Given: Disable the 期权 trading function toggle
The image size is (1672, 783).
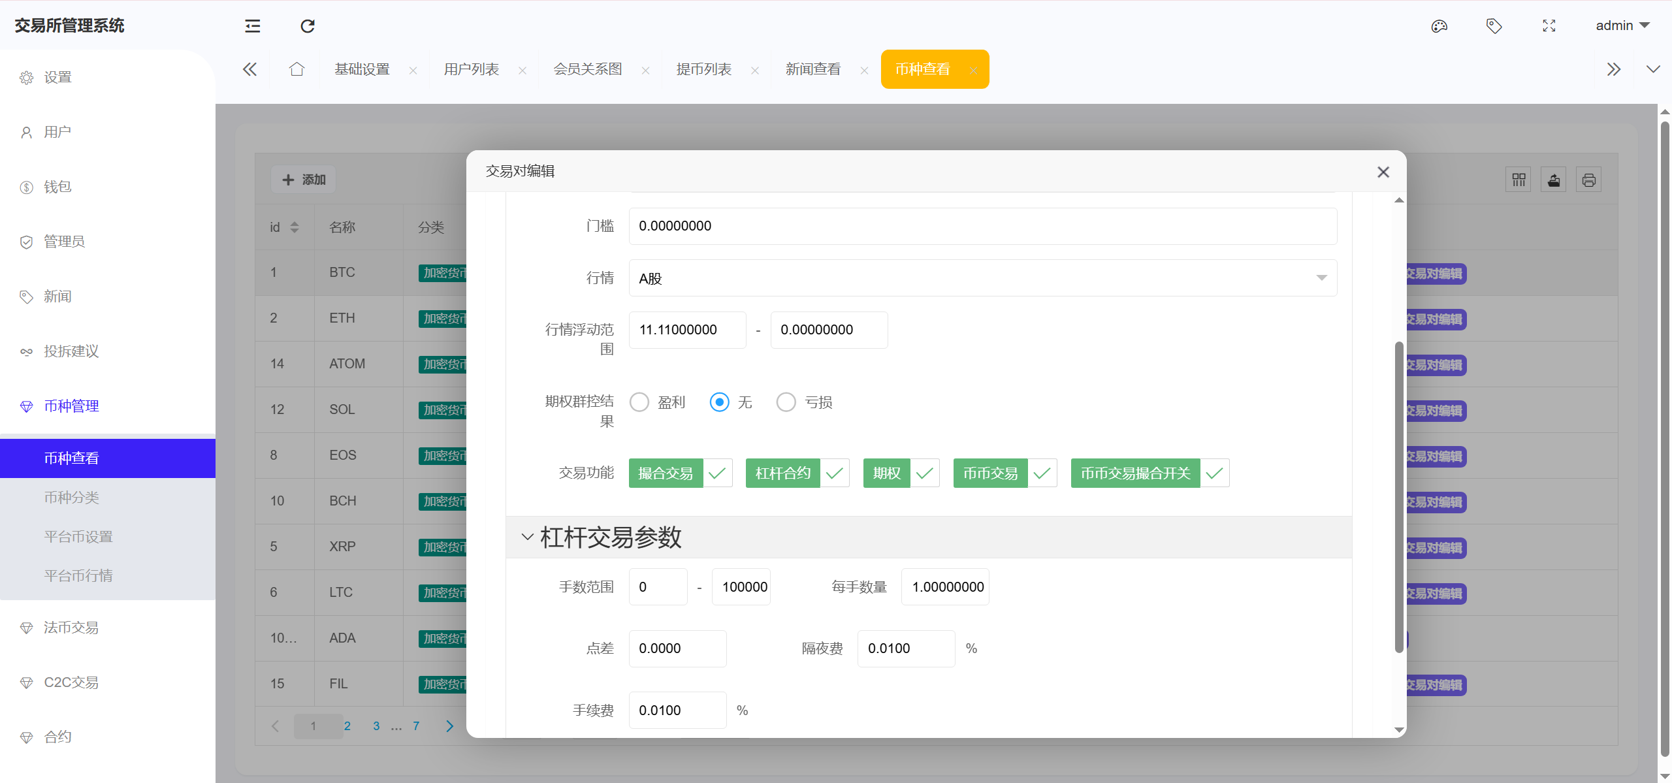Looking at the screenshot, I should click(924, 473).
